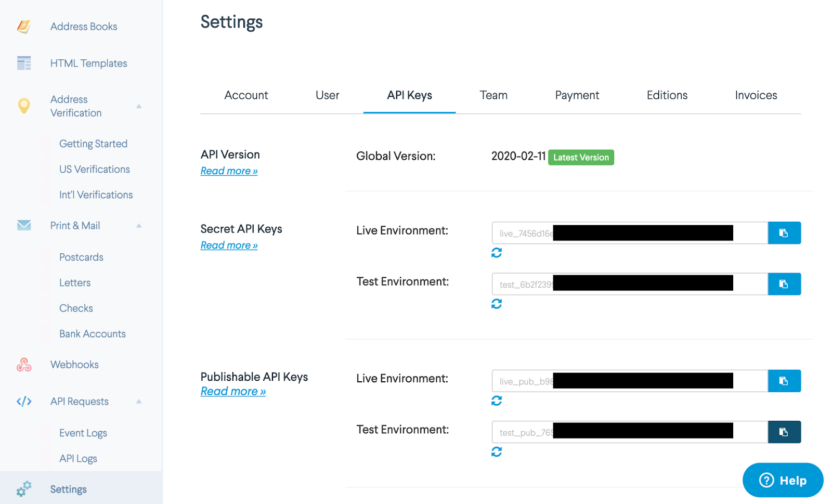The image size is (832, 504).
Task: Switch to the Team tab
Action: click(493, 95)
